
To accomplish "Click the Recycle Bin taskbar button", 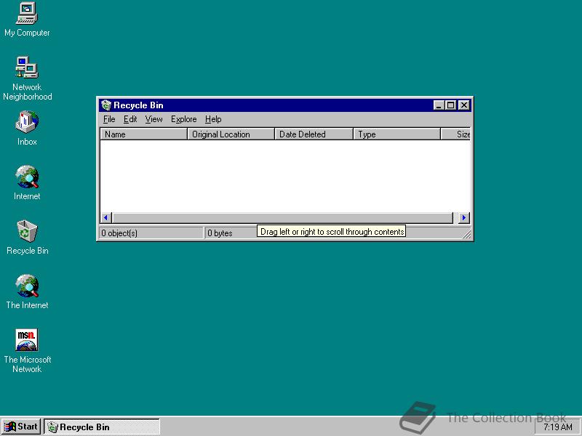I will click(x=102, y=427).
